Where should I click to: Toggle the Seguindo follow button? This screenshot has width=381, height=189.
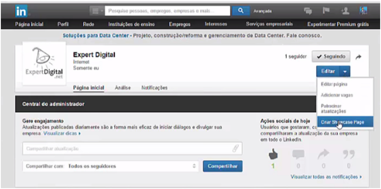(x=331, y=57)
